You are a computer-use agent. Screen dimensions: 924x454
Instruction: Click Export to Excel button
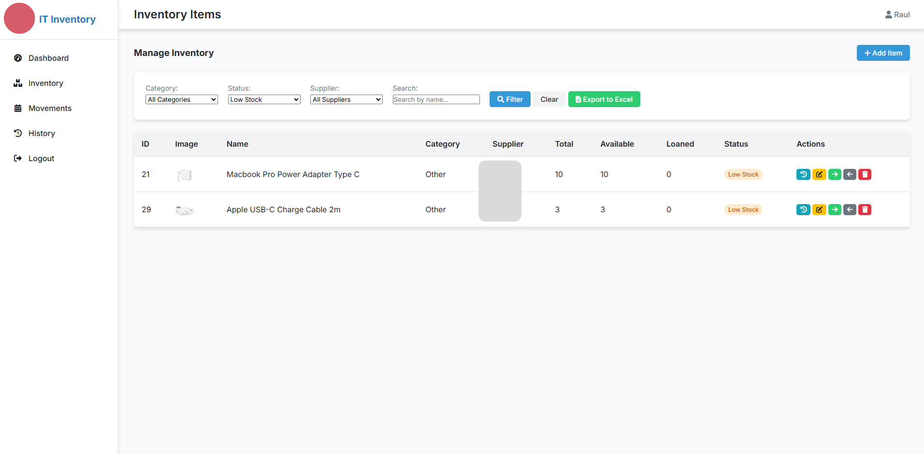pos(604,99)
